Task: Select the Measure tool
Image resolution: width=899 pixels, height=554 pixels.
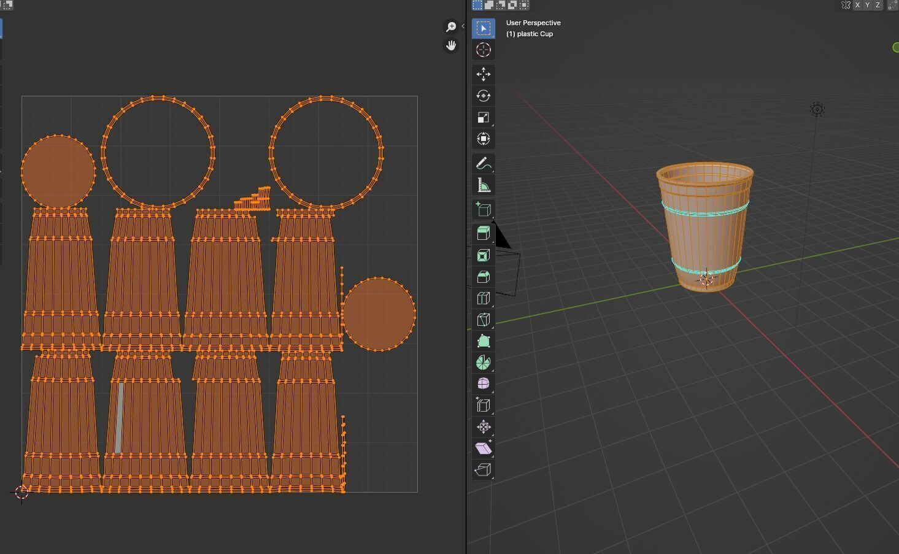Action: tap(484, 185)
